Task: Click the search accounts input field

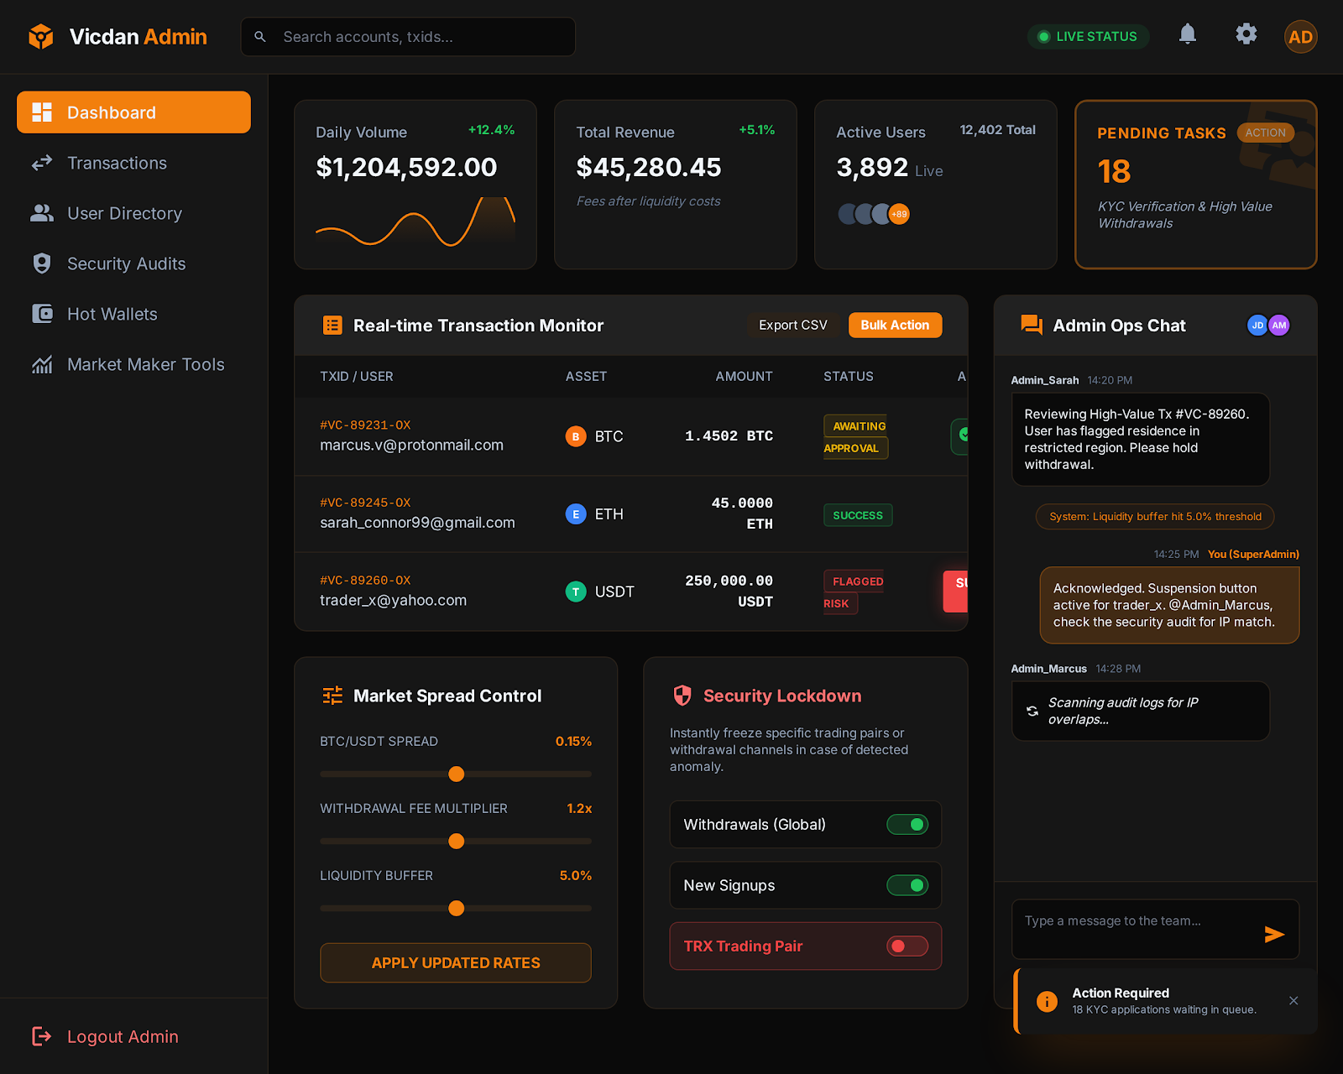Action: (x=420, y=37)
